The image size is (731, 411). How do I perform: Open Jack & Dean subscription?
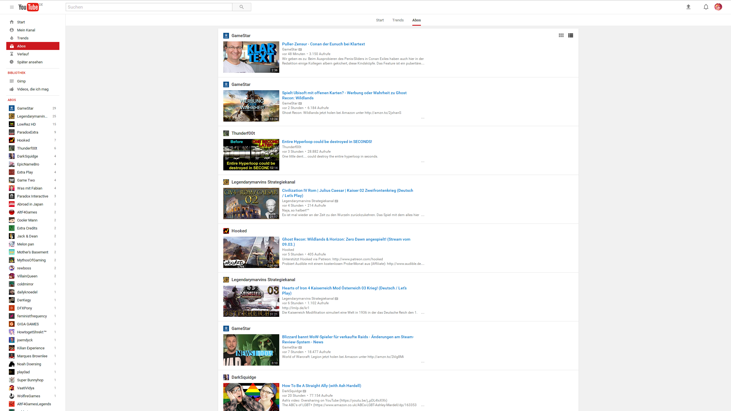(33, 236)
